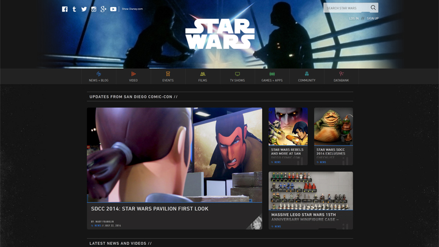The image size is (439, 247).
Task: Open the GAMES + APPS menu label
Action: tap(272, 80)
